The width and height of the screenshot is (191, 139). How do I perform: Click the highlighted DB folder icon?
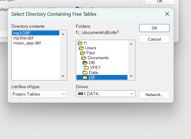[x=85, y=77]
